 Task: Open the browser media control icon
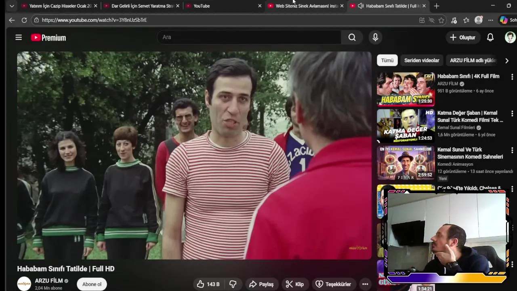pos(454,20)
